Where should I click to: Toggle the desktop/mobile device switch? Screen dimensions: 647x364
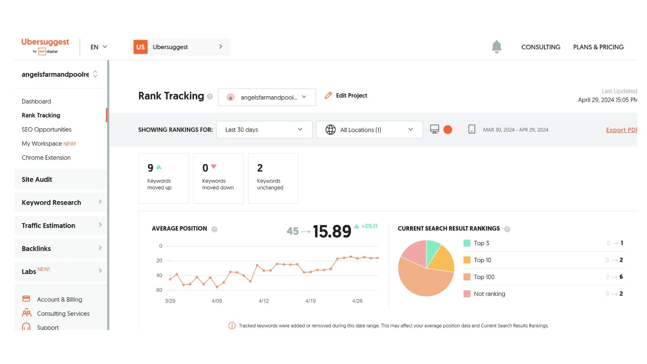[452, 130]
